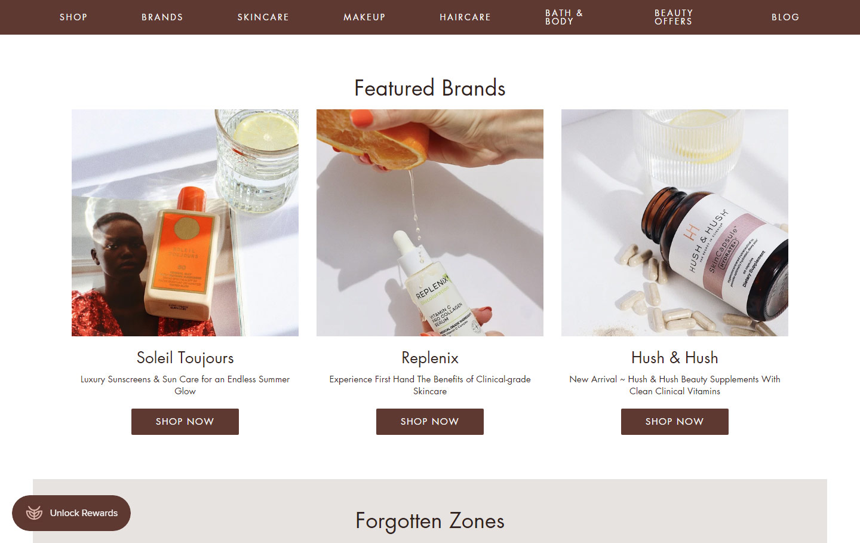
Task: Click the Hush & Hush supplement bottle image
Action: click(675, 223)
